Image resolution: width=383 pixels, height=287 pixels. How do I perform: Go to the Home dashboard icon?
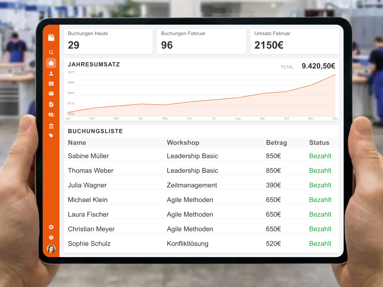pos(51,63)
